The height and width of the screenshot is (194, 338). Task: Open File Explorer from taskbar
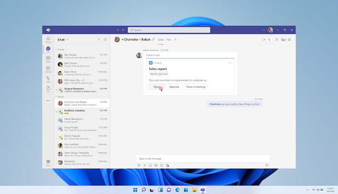(x=194, y=190)
